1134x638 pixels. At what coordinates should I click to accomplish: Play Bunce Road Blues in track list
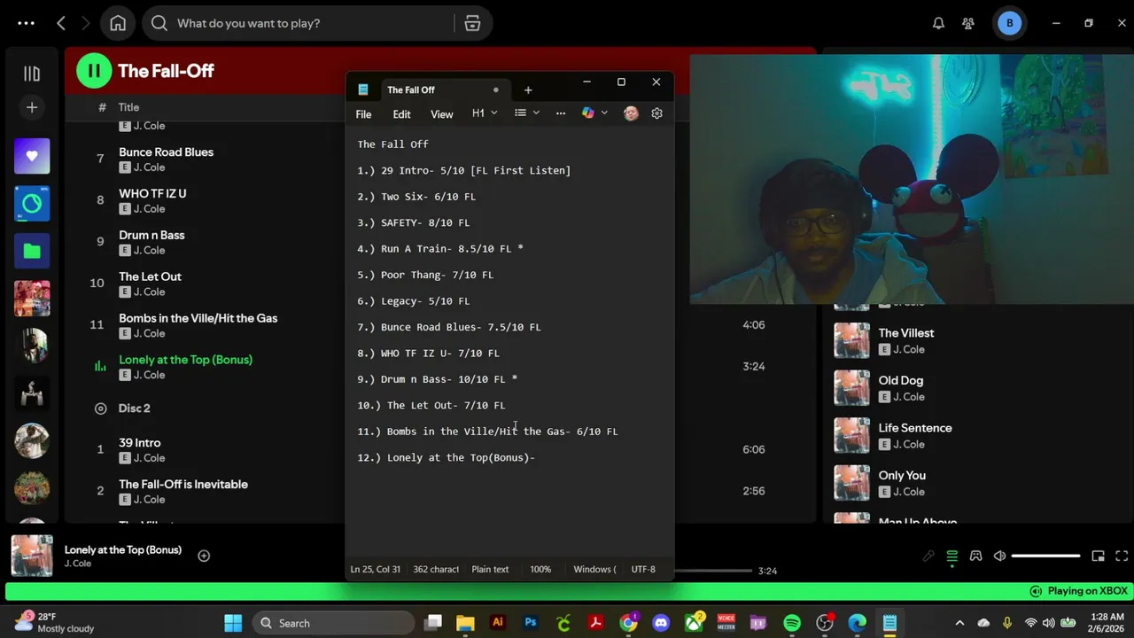(x=166, y=152)
